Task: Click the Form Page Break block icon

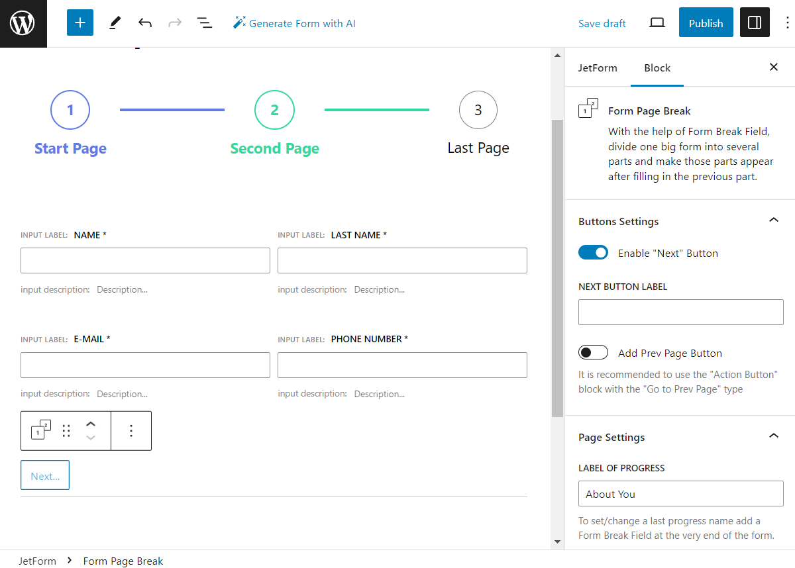Action: point(588,109)
